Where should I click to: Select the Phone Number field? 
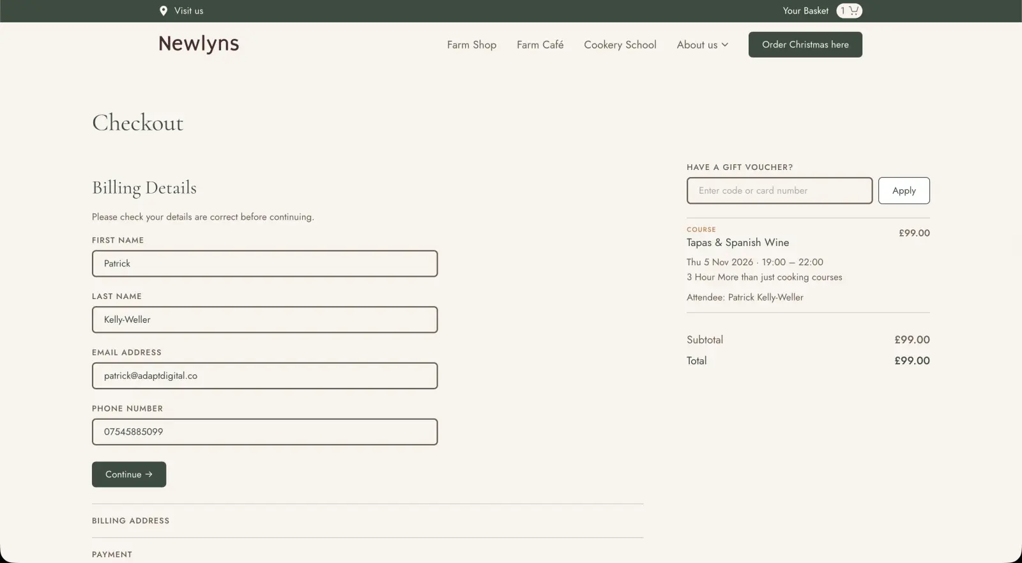264,432
